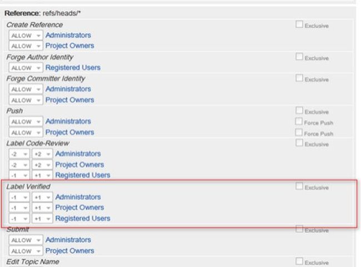Click Registered Users link under Label Code-Review
Screen dimensions: 361x267
[82, 175]
